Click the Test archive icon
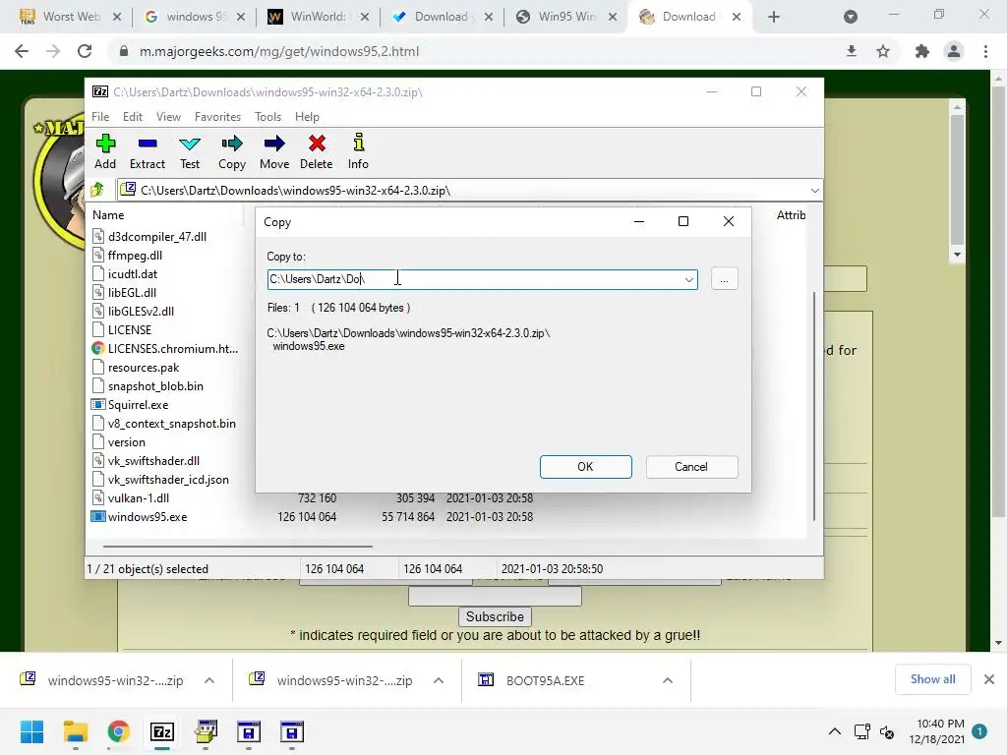This screenshot has width=1007, height=755. [x=190, y=151]
